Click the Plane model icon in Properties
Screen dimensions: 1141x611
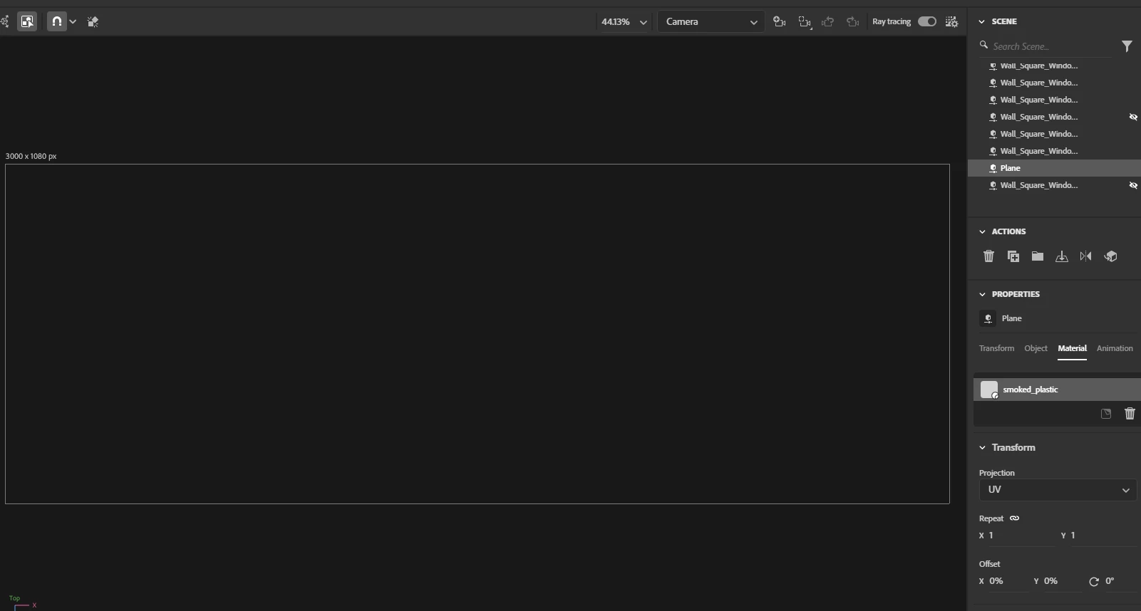(x=988, y=318)
